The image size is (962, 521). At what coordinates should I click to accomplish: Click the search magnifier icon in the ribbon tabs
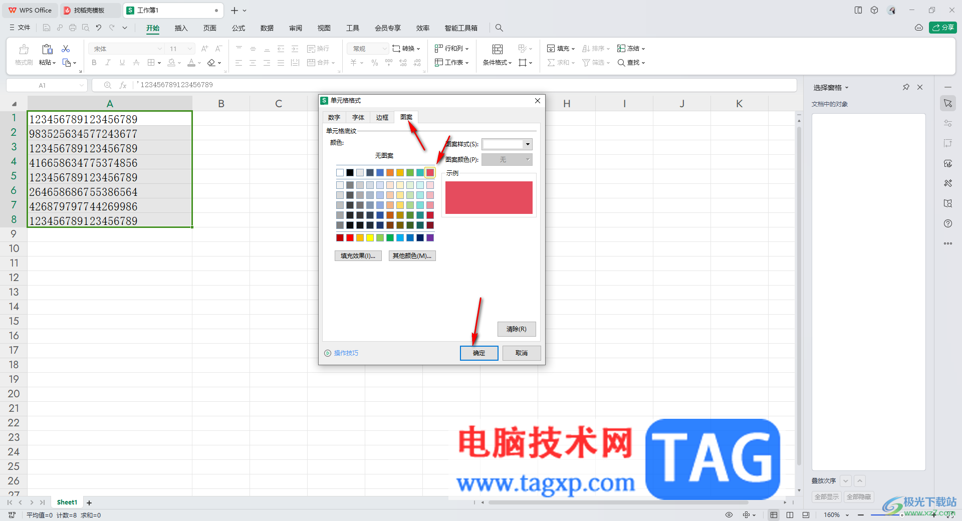pos(499,28)
